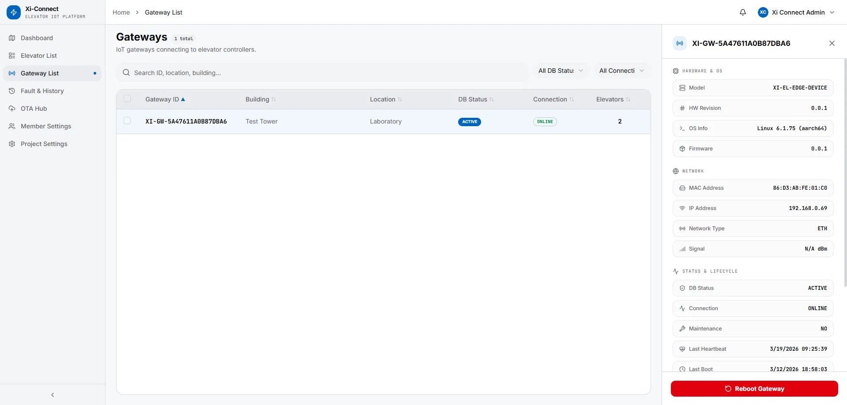Click the notification bell icon
Image resolution: width=847 pixels, height=405 pixels.
pos(743,12)
